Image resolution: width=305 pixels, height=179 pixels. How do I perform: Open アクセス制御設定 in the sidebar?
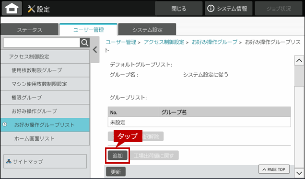pos(45,56)
